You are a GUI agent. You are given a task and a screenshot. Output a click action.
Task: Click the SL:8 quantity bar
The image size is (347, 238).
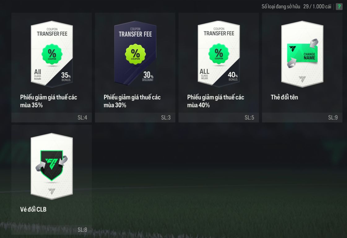tap(52, 230)
